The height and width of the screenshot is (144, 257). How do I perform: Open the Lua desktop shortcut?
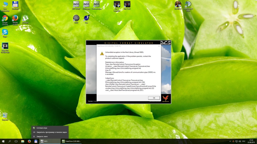[86, 18]
